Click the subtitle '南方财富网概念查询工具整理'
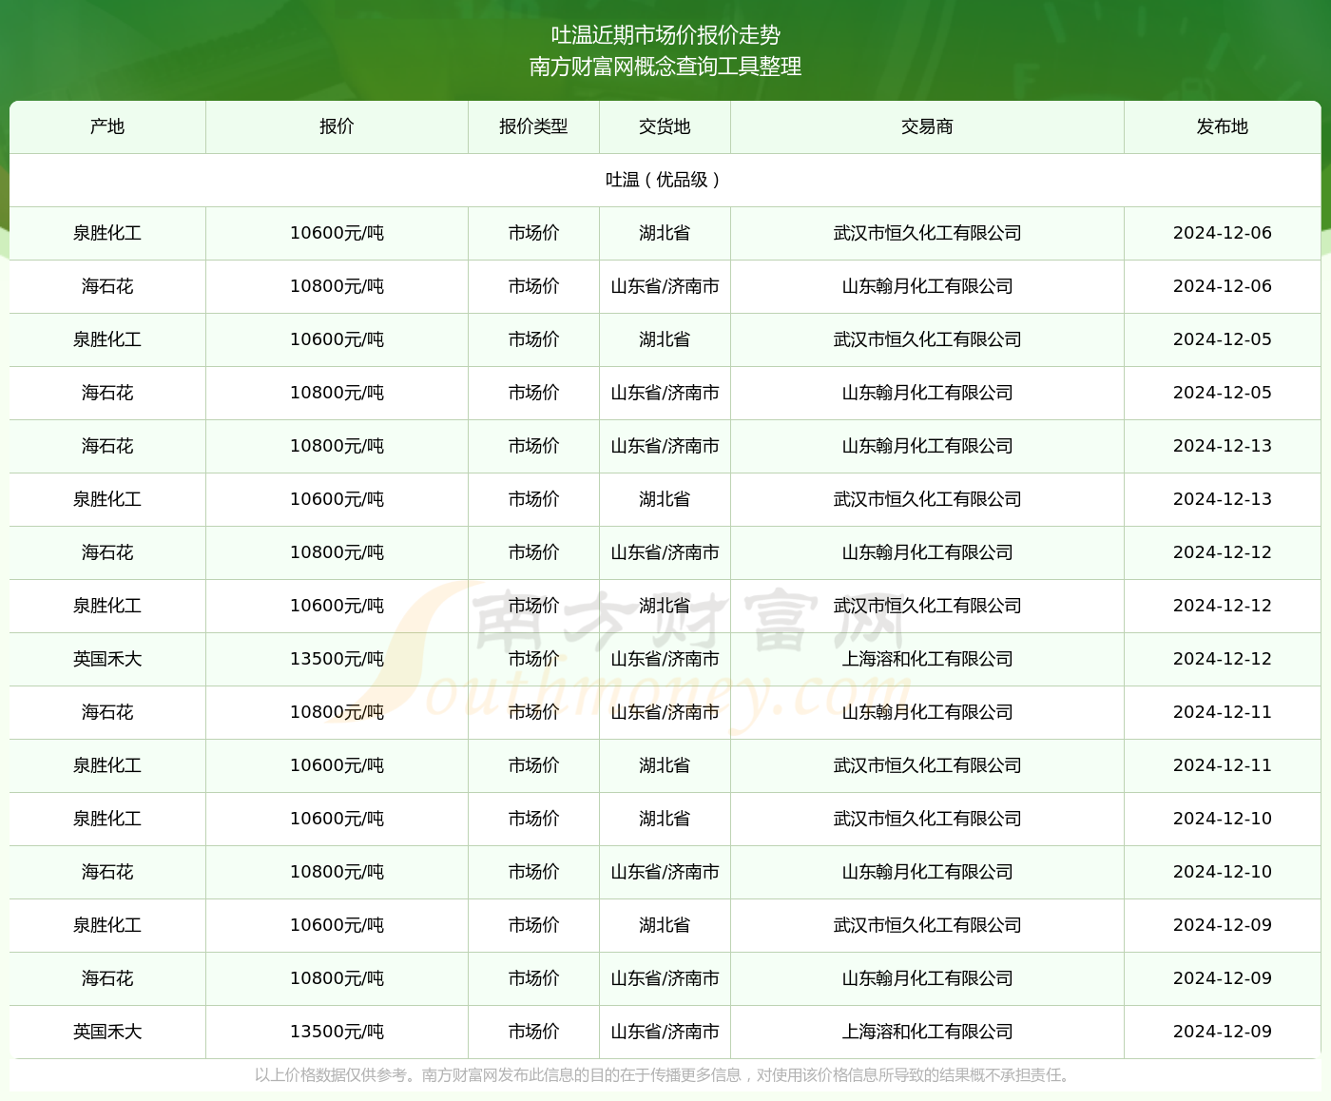1331x1101 pixels. pyautogui.click(x=665, y=67)
